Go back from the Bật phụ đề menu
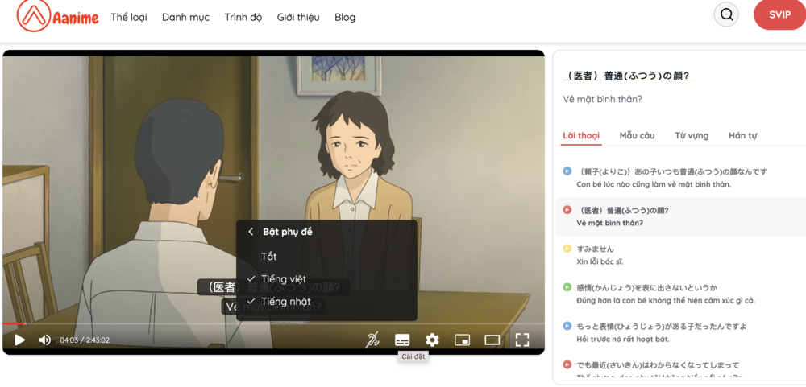The width and height of the screenshot is (806, 387). [251, 232]
